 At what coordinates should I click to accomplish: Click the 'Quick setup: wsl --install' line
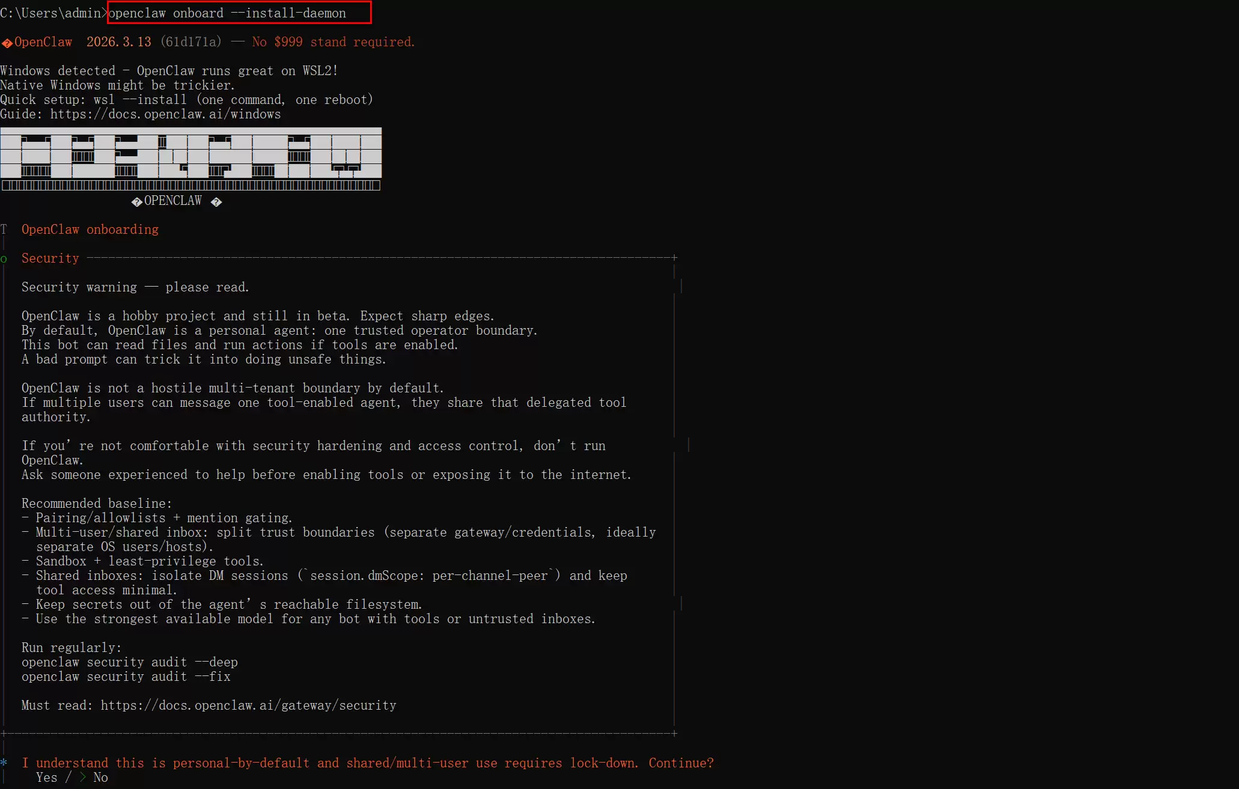coord(186,100)
